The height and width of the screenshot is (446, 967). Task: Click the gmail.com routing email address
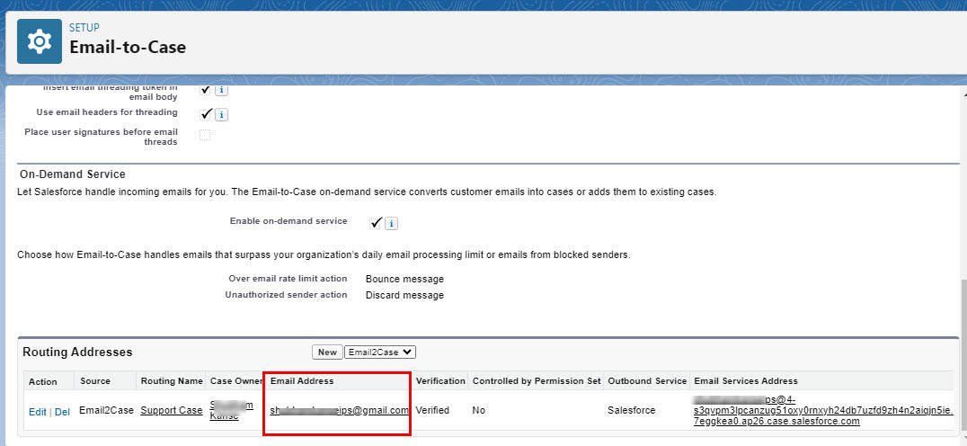coord(339,410)
